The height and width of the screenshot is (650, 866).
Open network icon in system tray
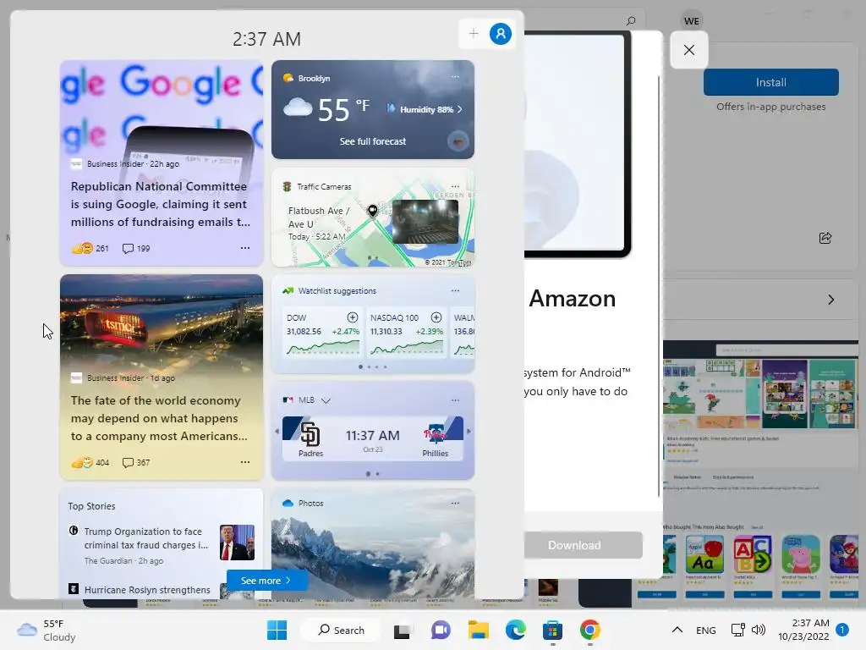(737, 630)
